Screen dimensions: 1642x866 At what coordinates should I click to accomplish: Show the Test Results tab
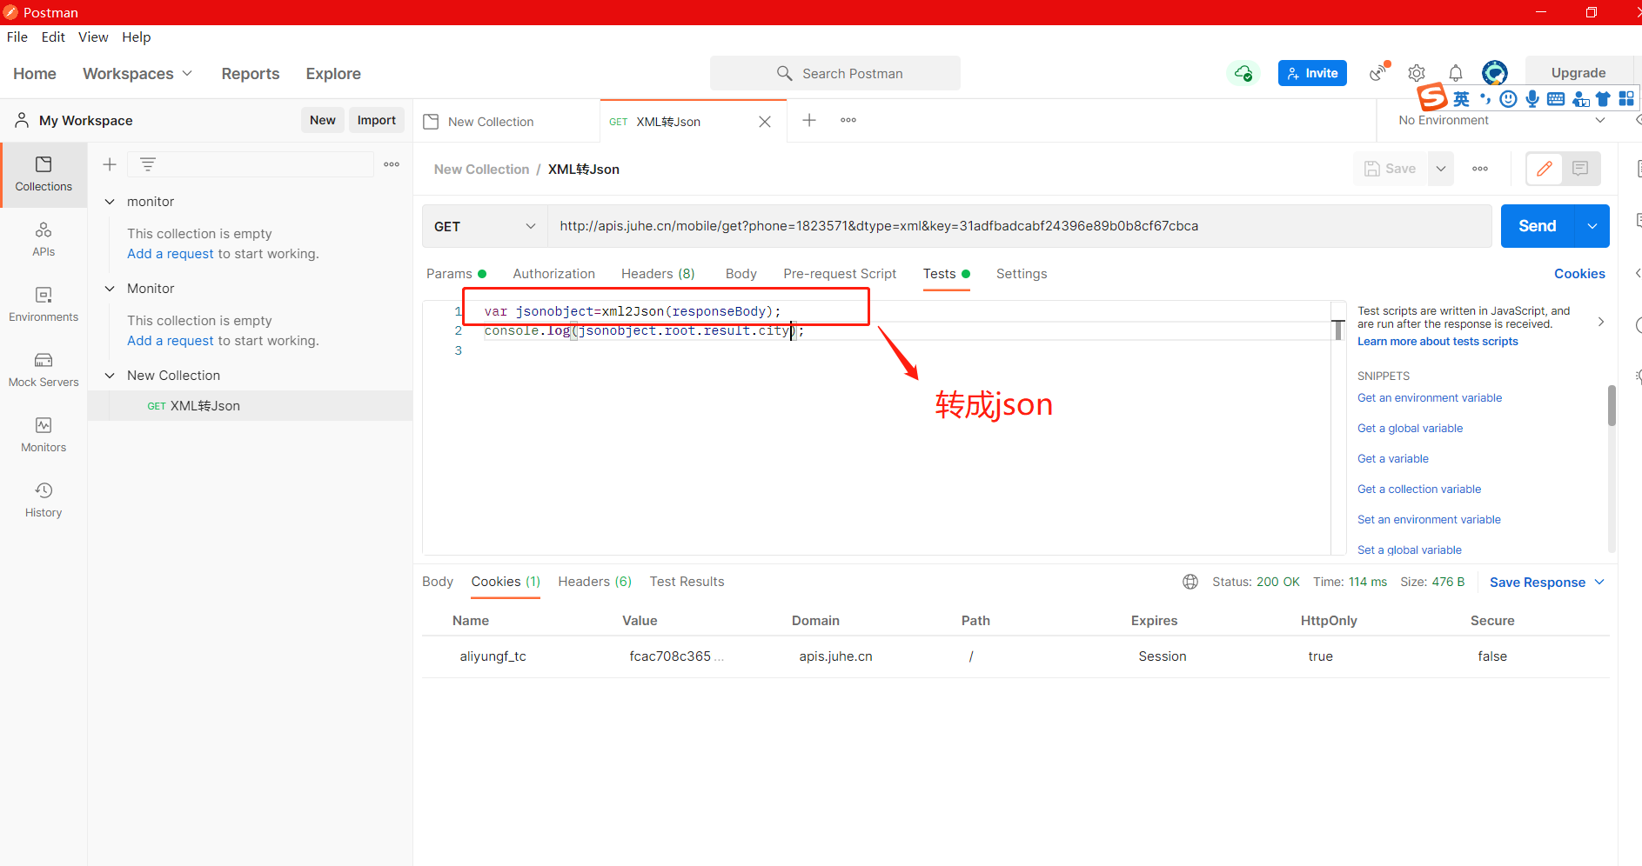pyautogui.click(x=687, y=582)
